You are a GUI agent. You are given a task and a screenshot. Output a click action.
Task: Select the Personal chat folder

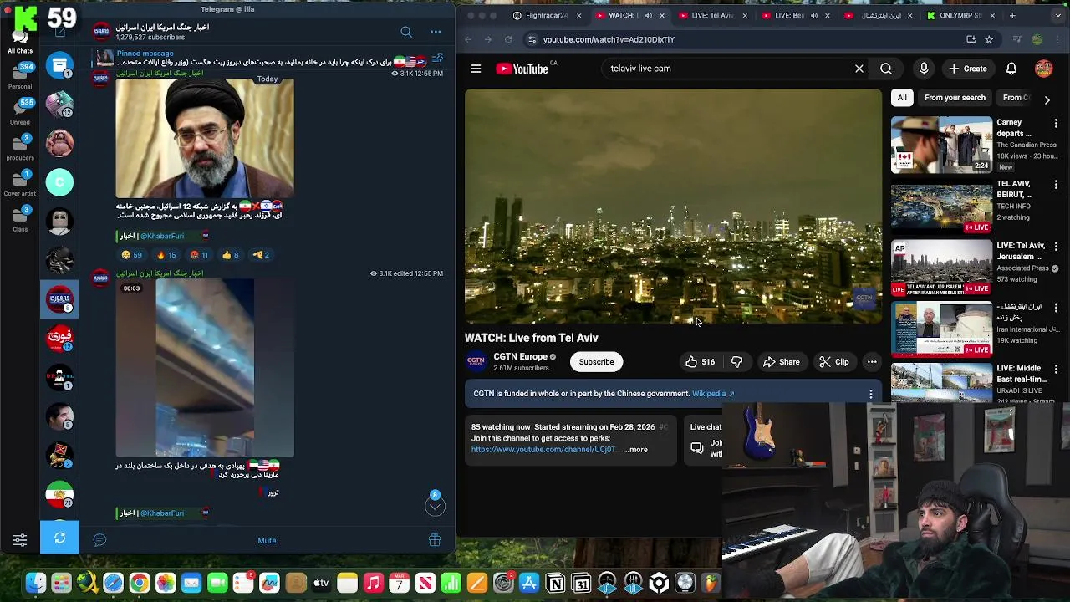[x=20, y=74]
